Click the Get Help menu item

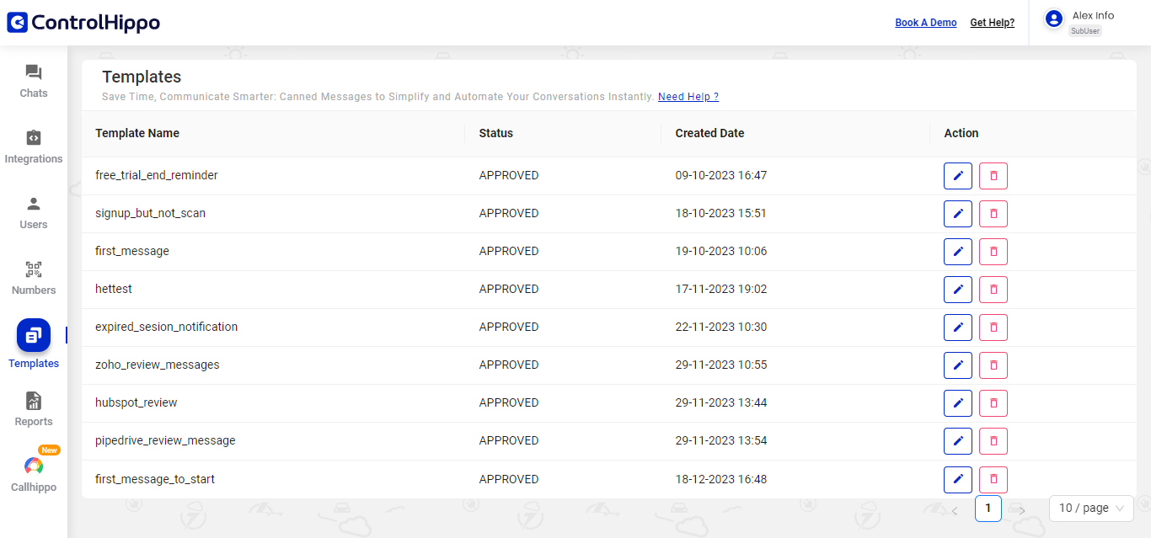point(992,22)
